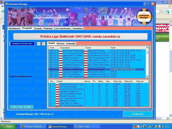
Task: Click the Volleyball Manager ball logo
Action: 144,17
